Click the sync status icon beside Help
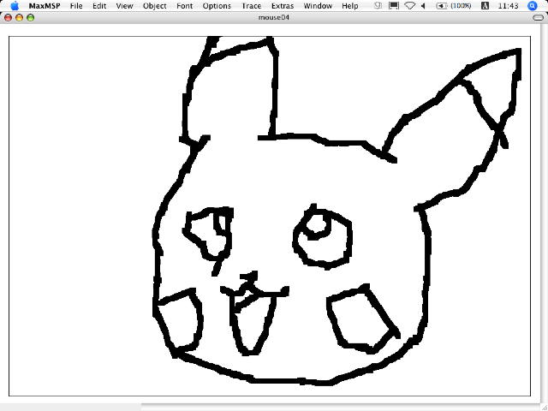Viewport: 548px width, 411px height. 378,6
